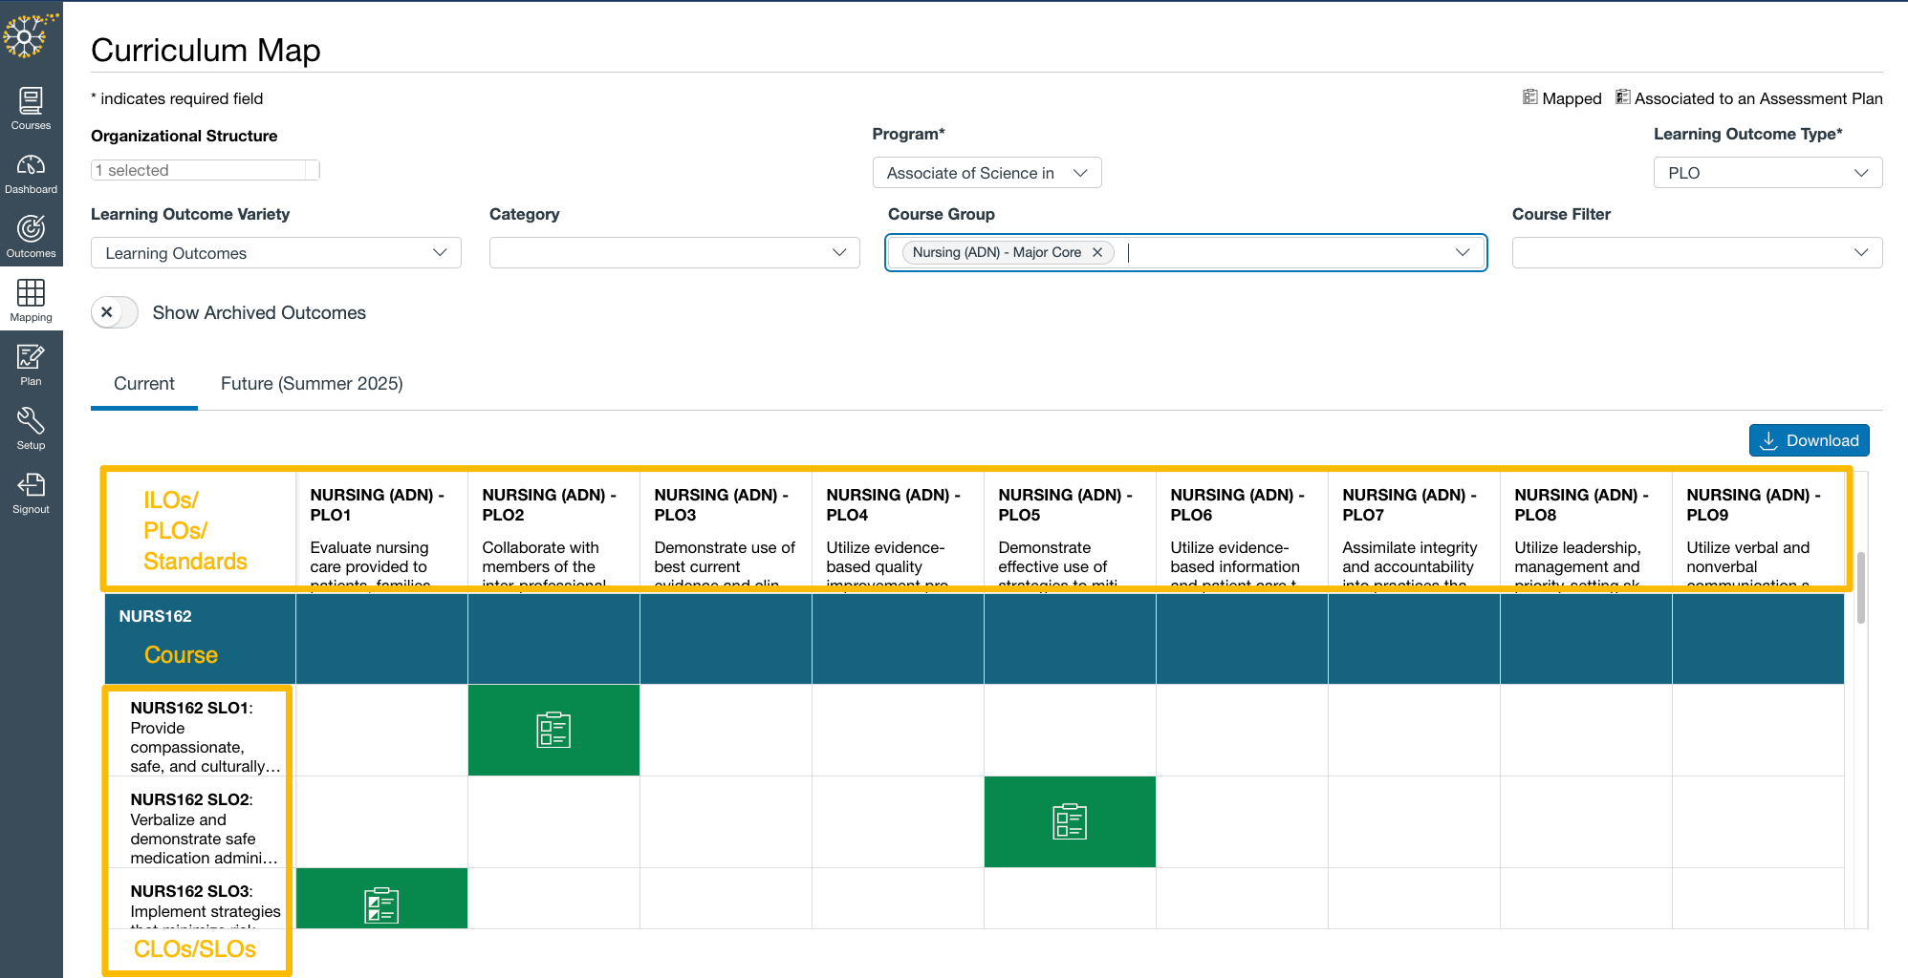The height and width of the screenshot is (978, 1908).
Task: Click the Mapped legend icon
Action: 1529,97
